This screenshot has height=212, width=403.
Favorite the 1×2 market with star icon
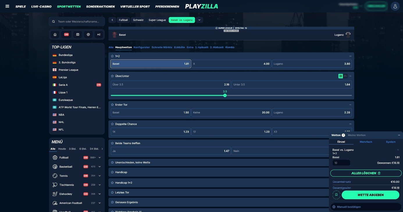tap(112, 56)
